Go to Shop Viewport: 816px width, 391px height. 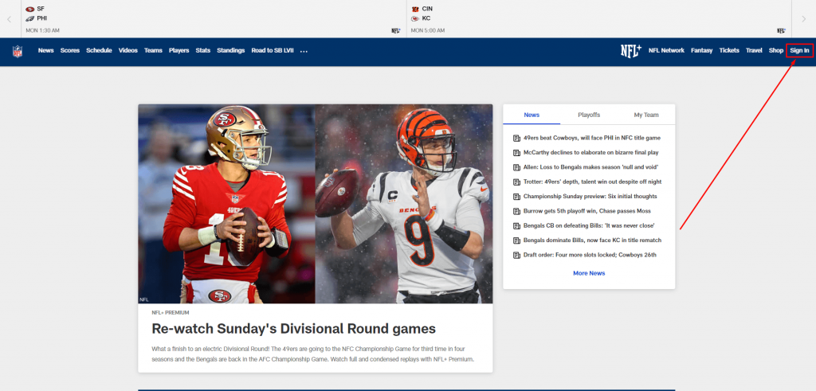776,50
